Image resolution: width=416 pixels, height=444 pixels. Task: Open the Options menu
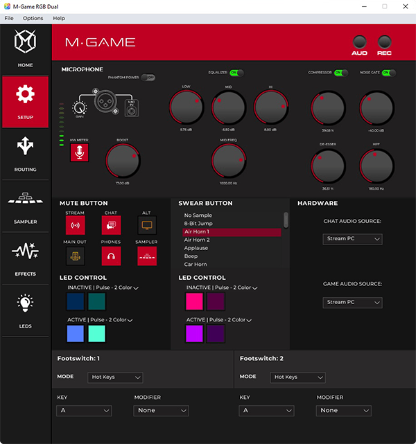pyautogui.click(x=33, y=18)
